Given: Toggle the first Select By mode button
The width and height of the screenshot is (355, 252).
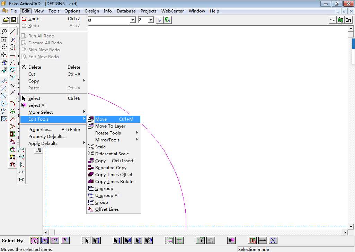Looking at the screenshot, I should coord(34,240).
